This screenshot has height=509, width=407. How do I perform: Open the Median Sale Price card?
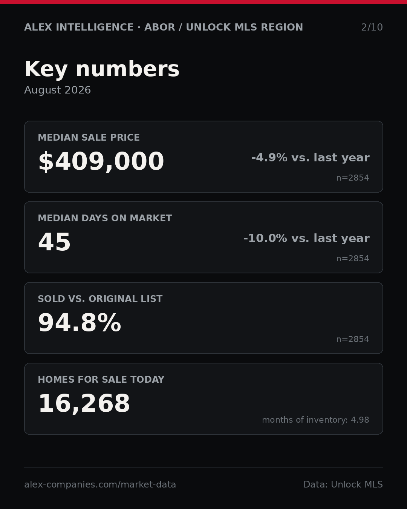tap(203, 156)
